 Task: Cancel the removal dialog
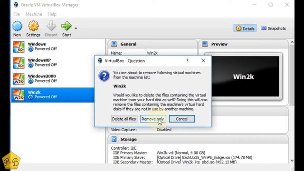click(182, 119)
